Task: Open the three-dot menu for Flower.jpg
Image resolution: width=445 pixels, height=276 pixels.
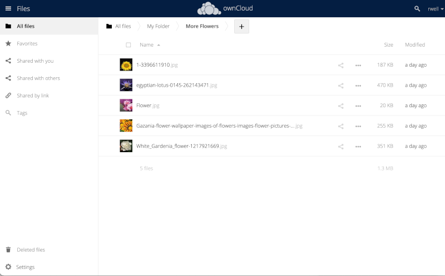Action: pos(358,106)
